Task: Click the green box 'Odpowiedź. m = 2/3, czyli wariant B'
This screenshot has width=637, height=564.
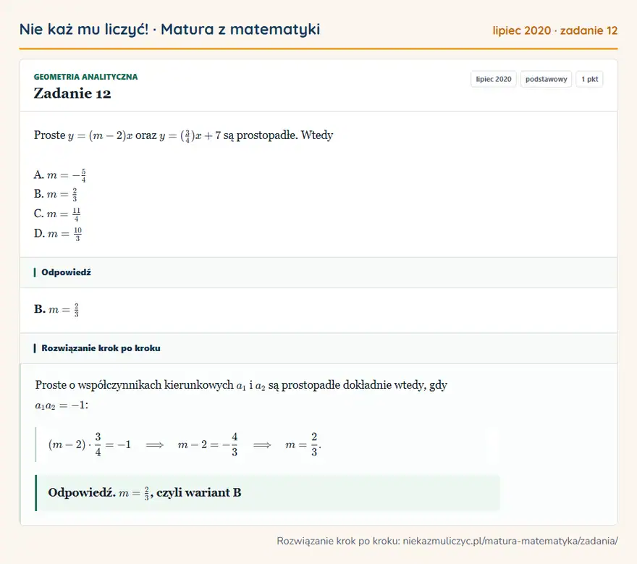Action: click(x=268, y=493)
